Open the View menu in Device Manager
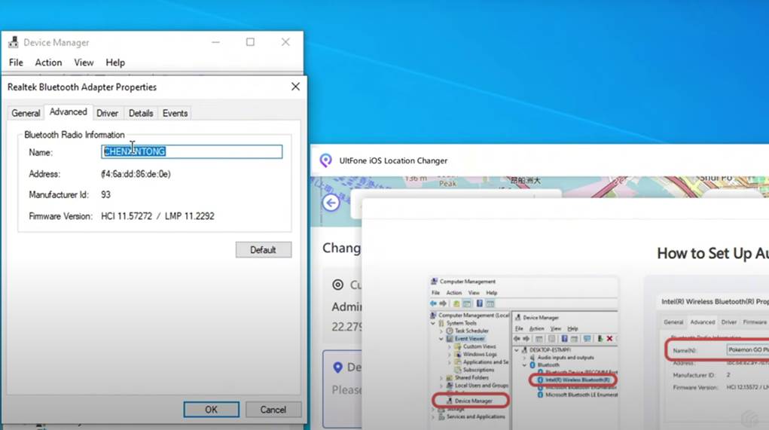Screen dimensions: 769x430 (84, 63)
